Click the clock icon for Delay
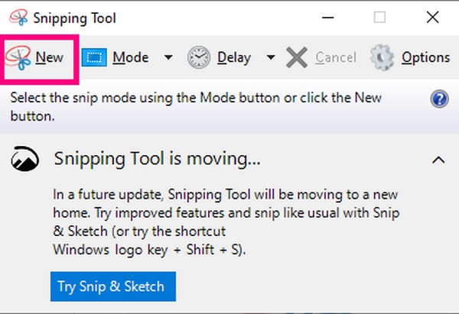459x314 pixels. pyautogui.click(x=199, y=57)
